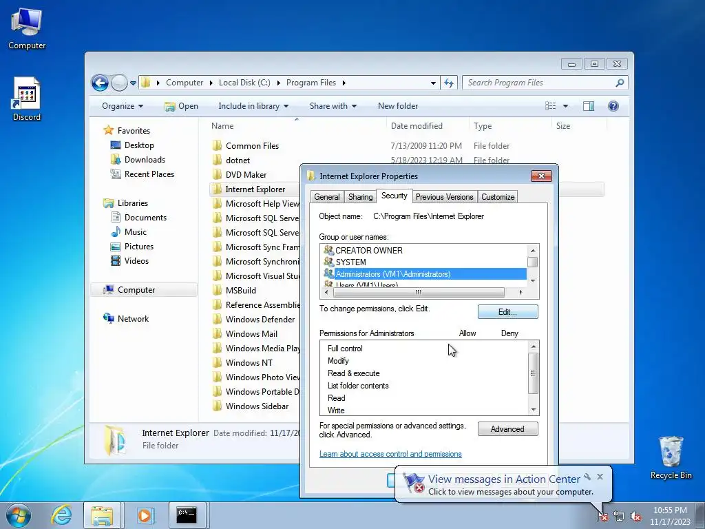
Task: Open the Documents library
Action: 145,217
